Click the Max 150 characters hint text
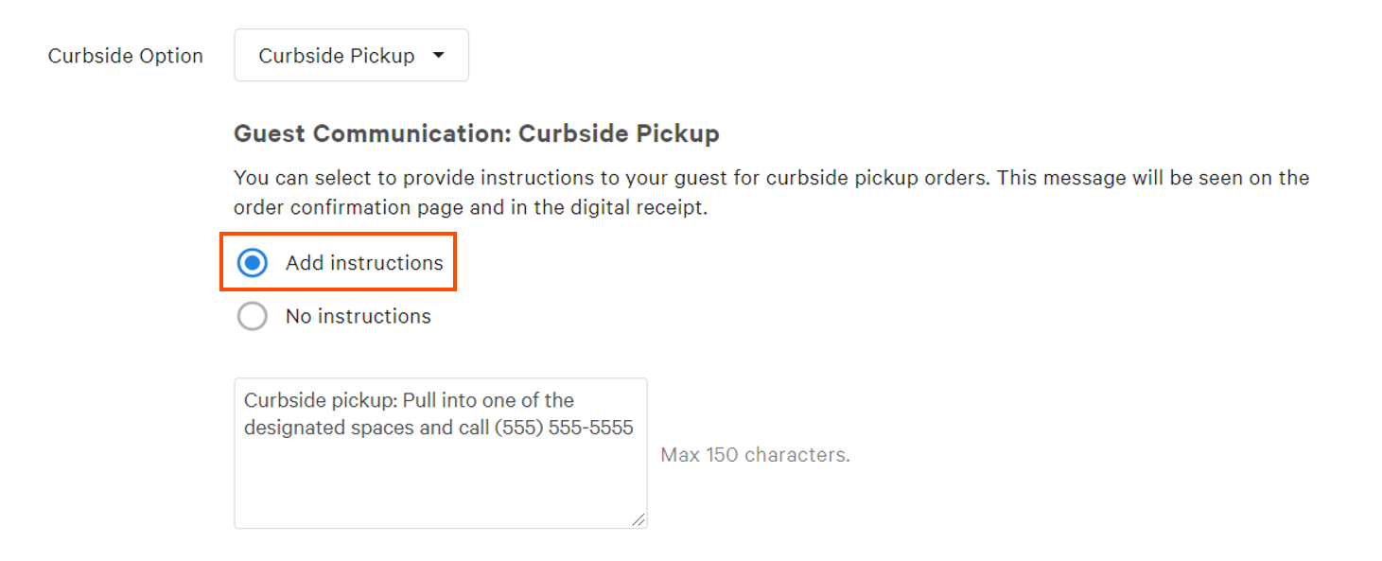Viewport: 1382px width, 561px height. point(755,454)
